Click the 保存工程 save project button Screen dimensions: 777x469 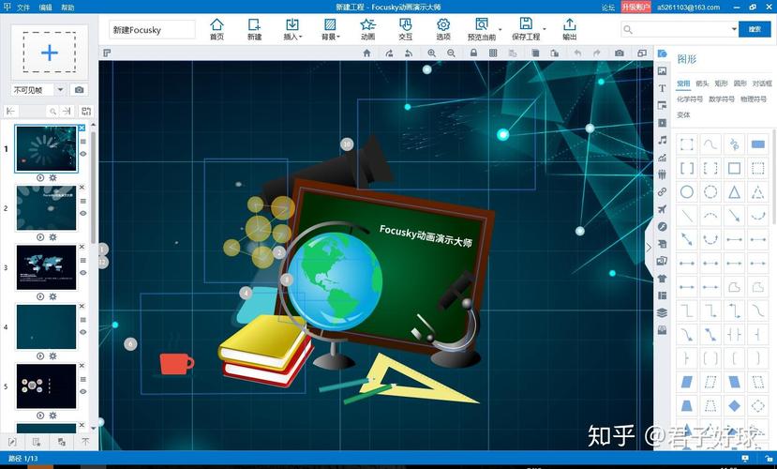pos(526,29)
